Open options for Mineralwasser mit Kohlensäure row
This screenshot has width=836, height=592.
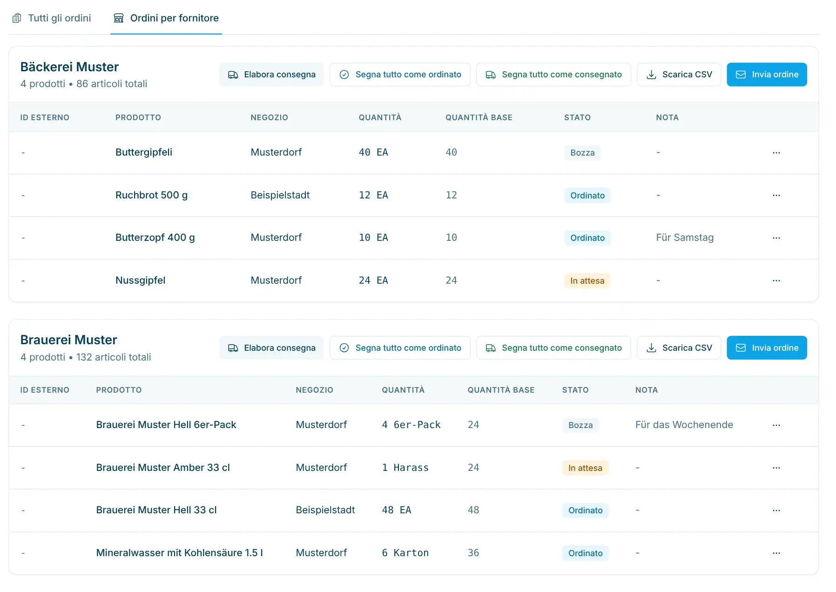pyautogui.click(x=776, y=553)
